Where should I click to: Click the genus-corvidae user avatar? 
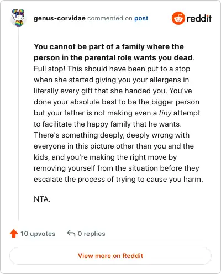point(18,18)
